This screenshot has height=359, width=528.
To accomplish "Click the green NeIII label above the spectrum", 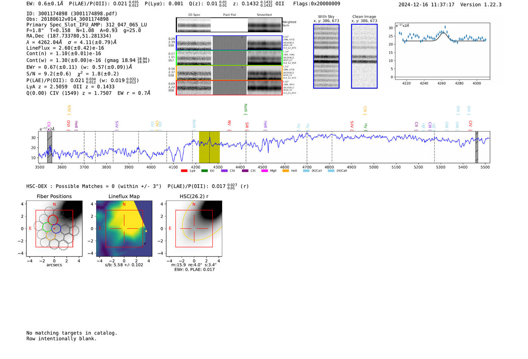I will click(x=246, y=110).
